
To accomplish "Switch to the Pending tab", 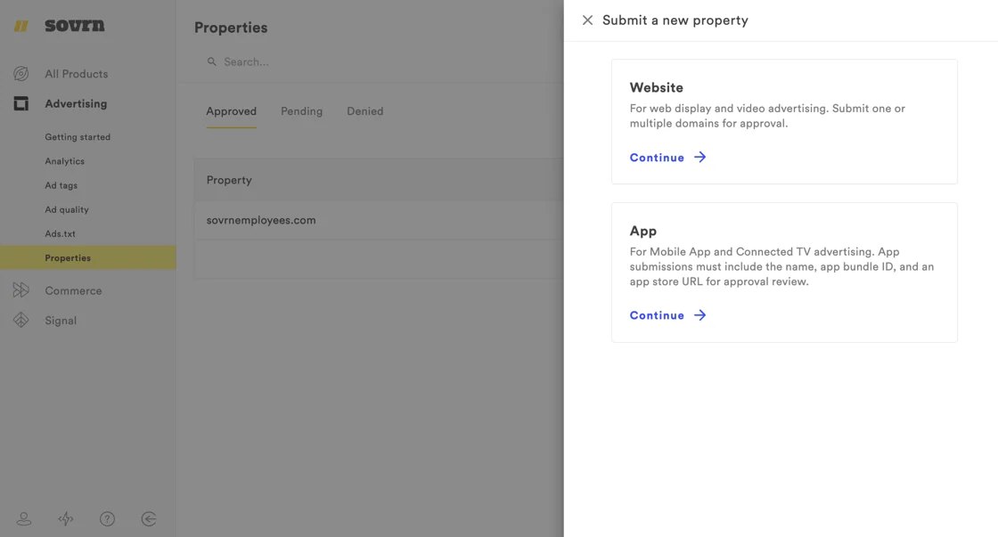I will click(301, 110).
